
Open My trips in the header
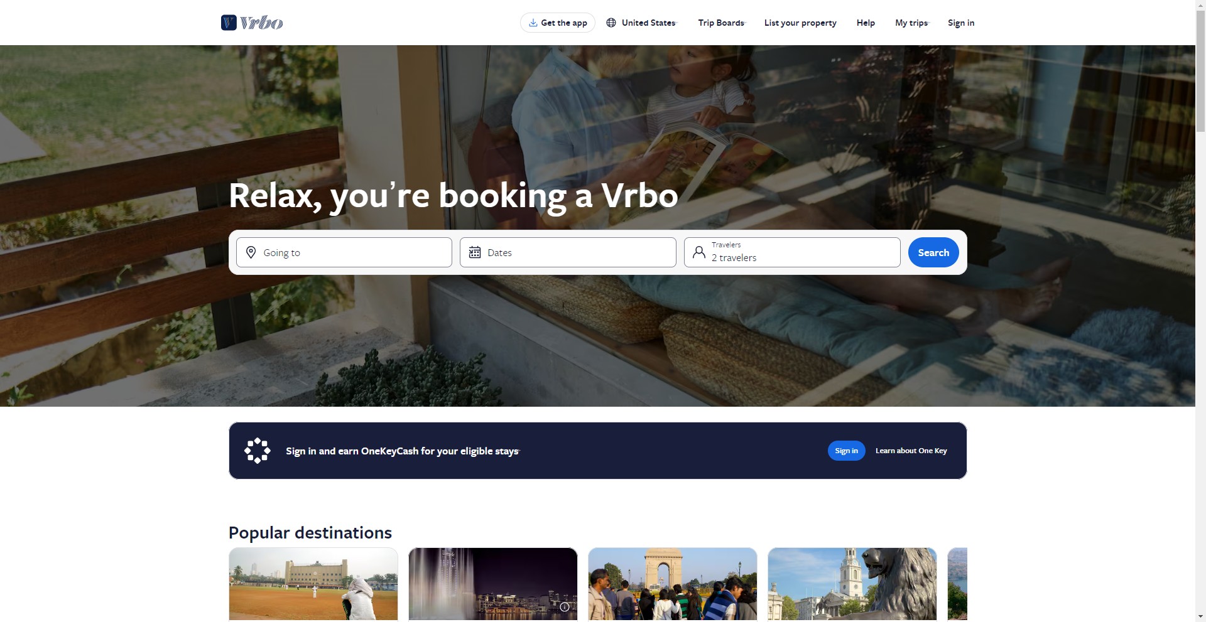911,23
